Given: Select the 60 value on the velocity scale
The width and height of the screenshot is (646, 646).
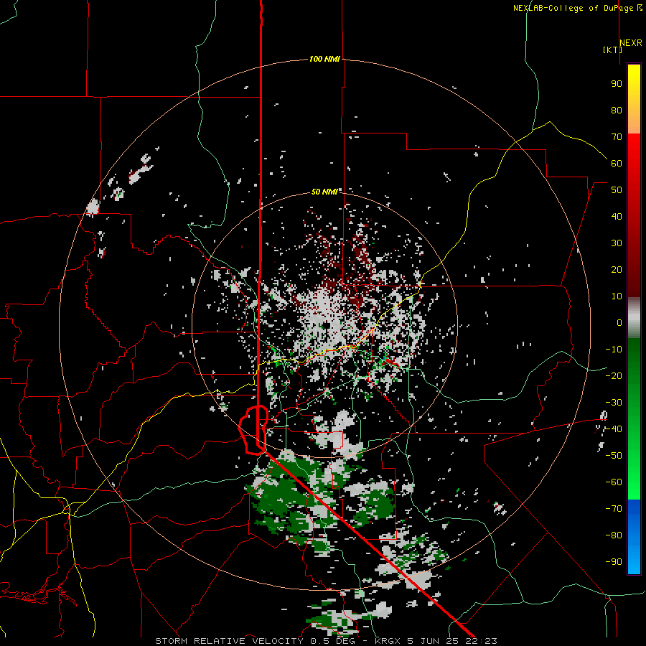Looking at the screenshot, I should click(617, 163).
